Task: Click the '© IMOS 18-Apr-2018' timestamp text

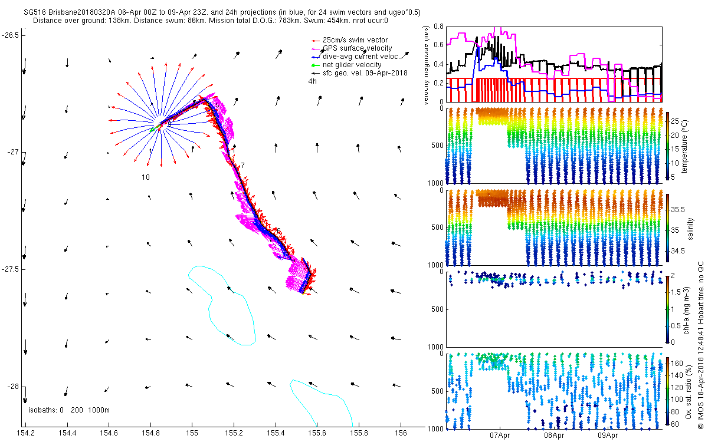Action: pyautogui.click(x=700, y=344)
